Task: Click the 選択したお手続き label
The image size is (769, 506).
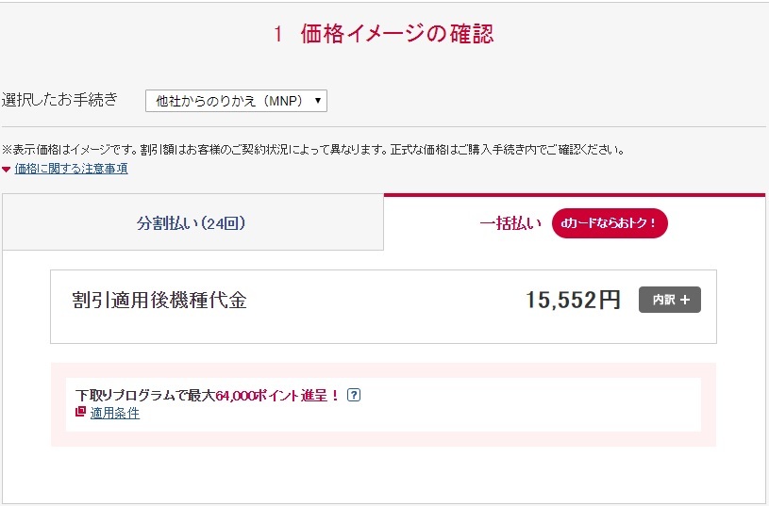Action: [x=60, y=100]
